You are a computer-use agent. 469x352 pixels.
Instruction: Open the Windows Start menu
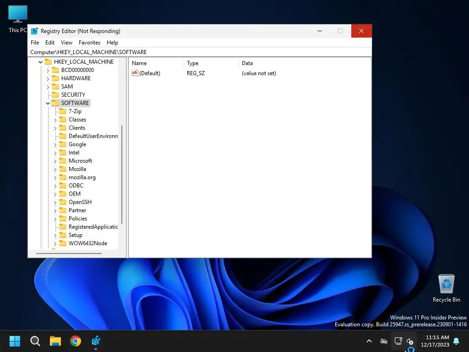pyautogui.click(x=15, y=341)
